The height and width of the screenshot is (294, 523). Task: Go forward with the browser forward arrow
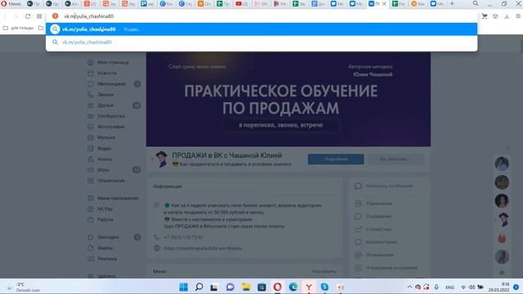pos(16,16)
